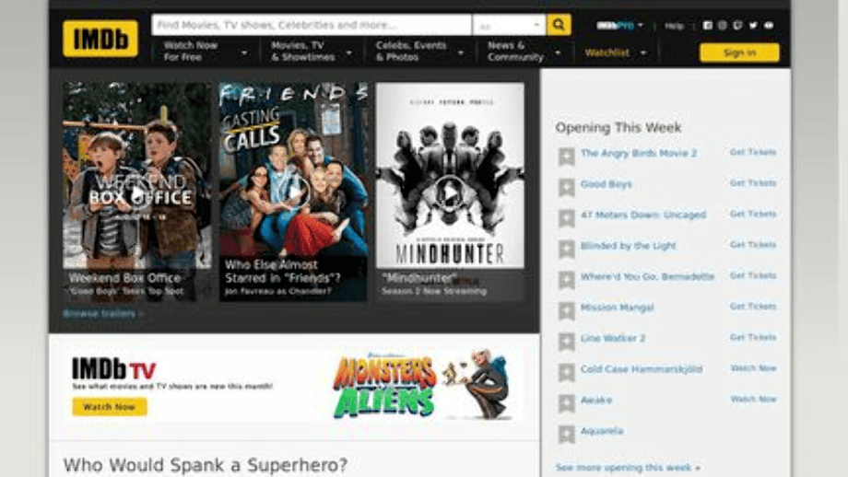
Task: Add Good Boys to watchlist
Action: (566, 188)
